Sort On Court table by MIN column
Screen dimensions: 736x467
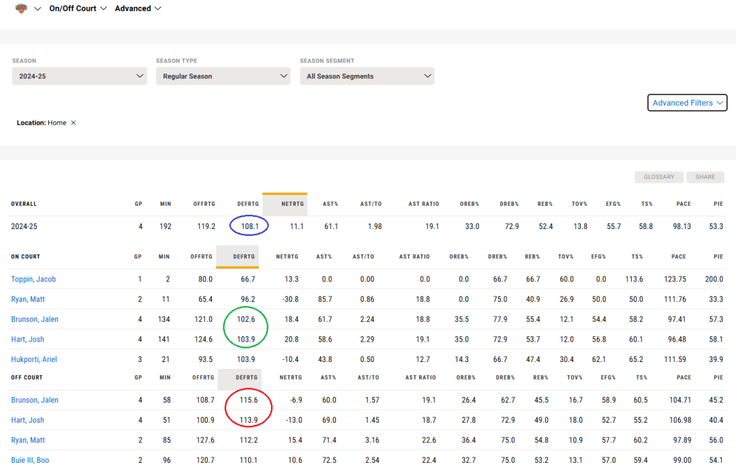164,257
